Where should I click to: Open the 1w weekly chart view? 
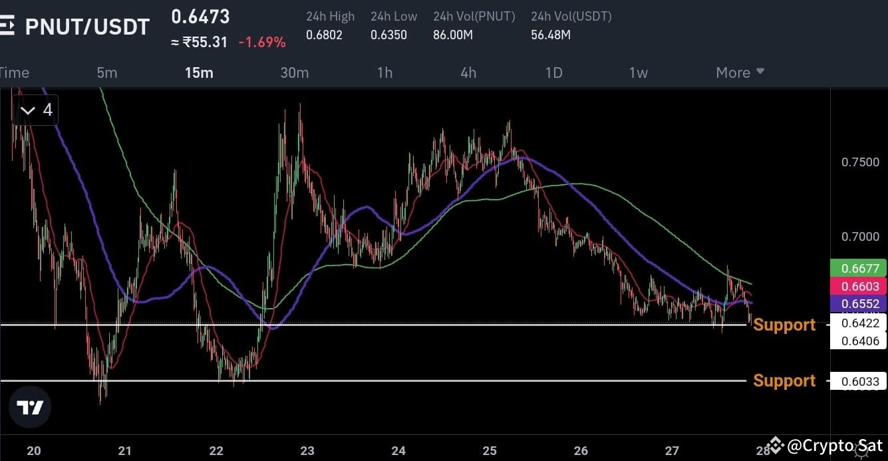[x=638, y=73]
